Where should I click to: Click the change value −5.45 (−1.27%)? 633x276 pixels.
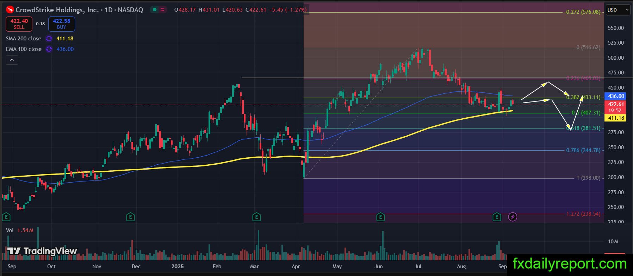click(x=288, y=10)
